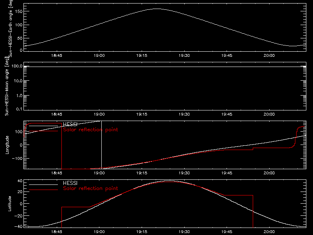
Task: Click 19:15 time label under Moon angle plot
Action: pos(142,114)
